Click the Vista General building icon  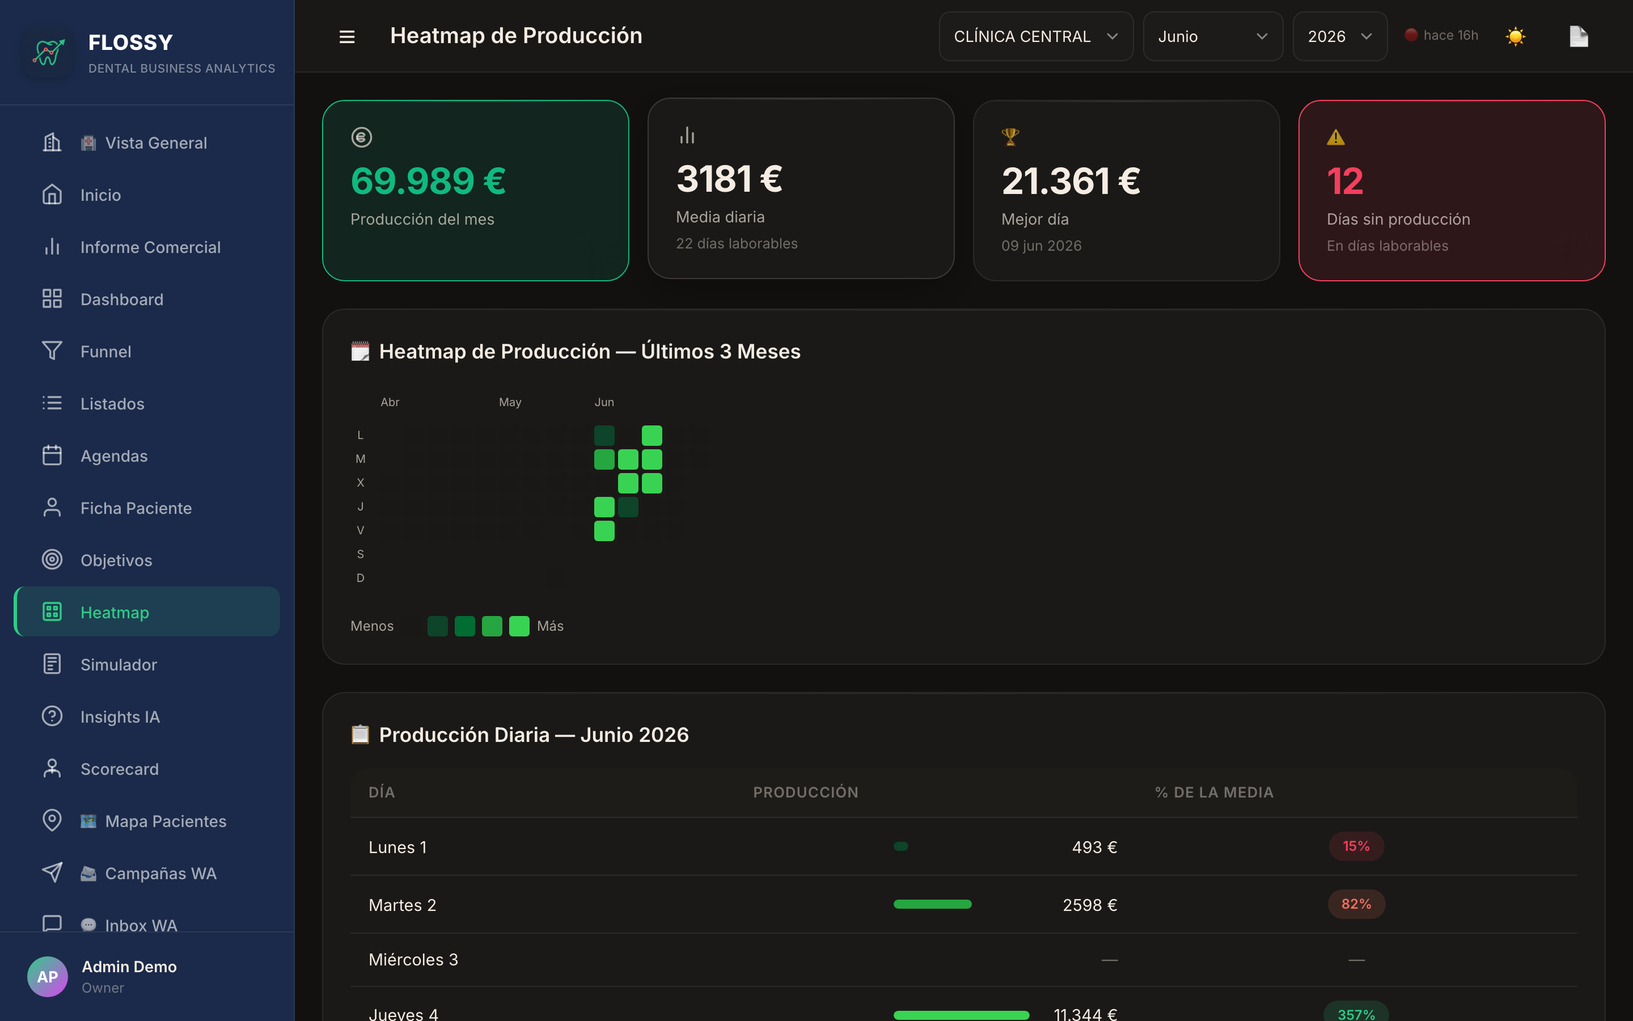(x=52, y=142)
